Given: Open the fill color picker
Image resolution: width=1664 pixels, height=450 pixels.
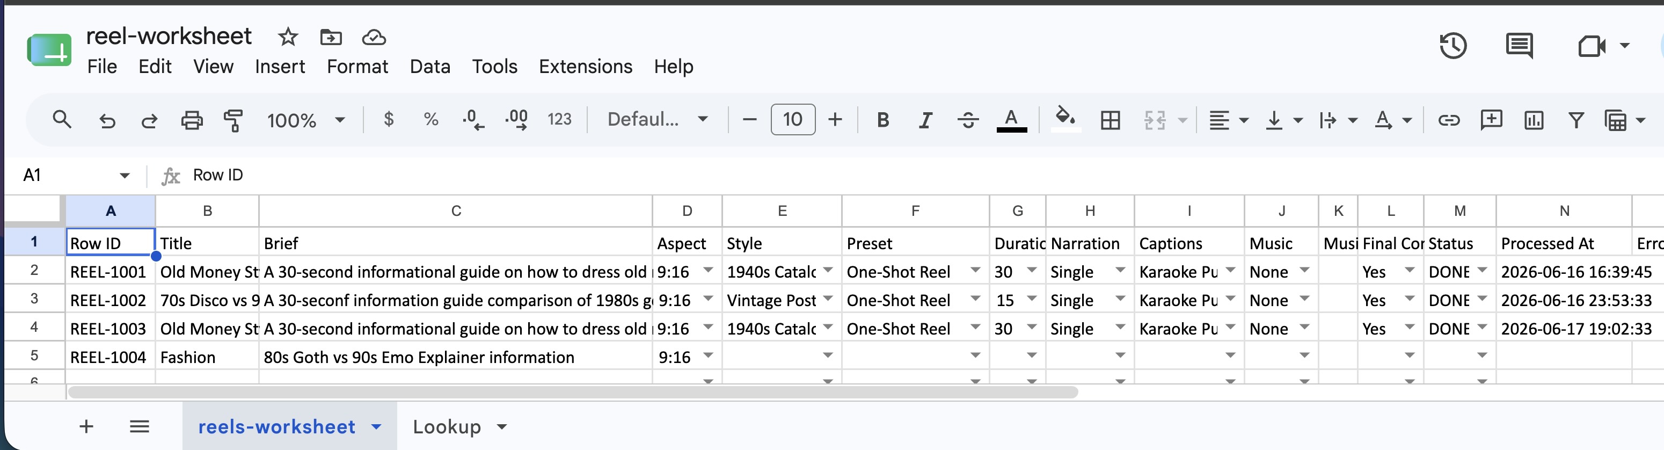Looking at the screenshot, I should click(1066, 120).
